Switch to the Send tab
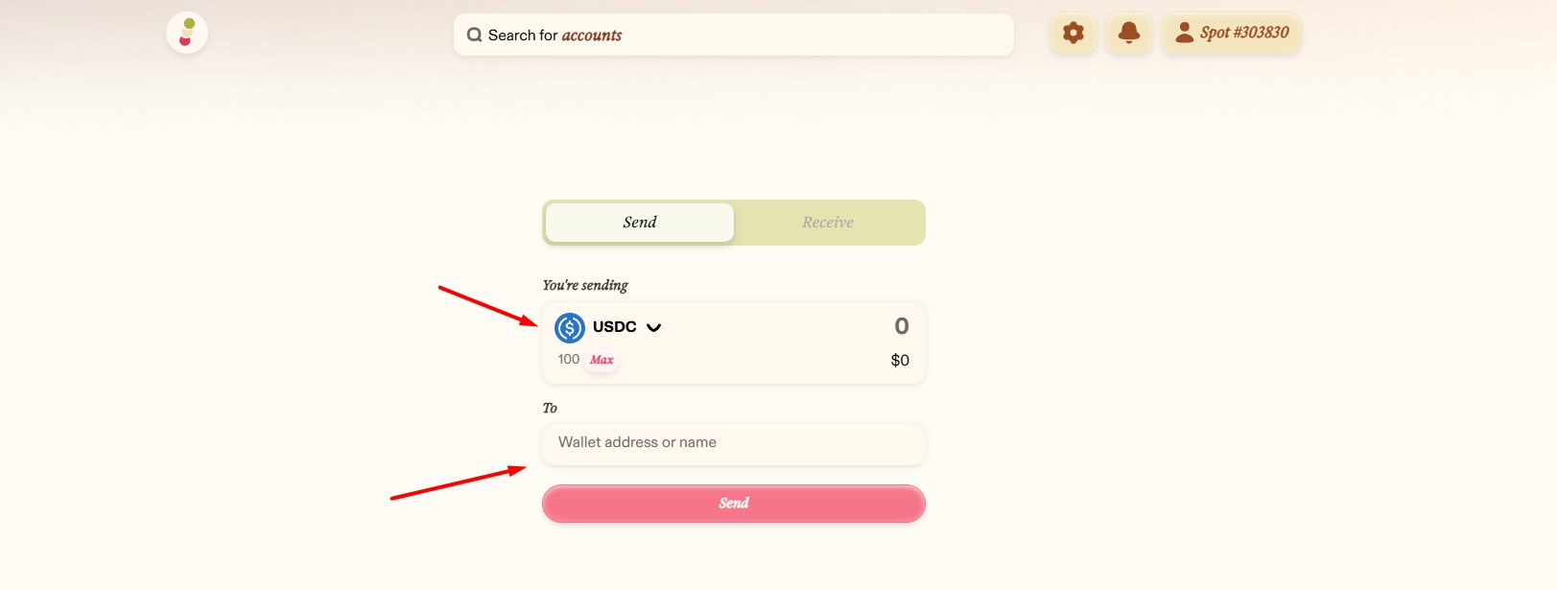 640,223
